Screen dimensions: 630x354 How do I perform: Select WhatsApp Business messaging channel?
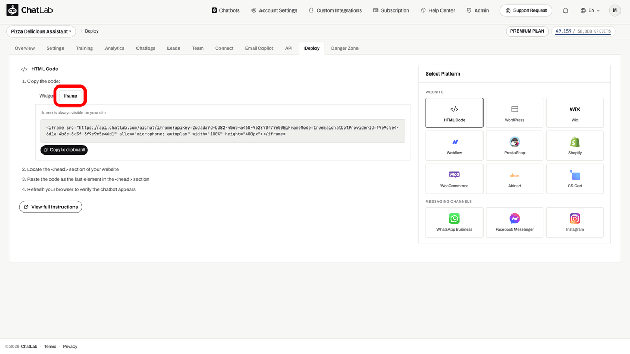[x=454, y=222]
